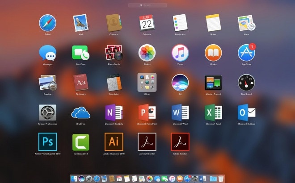The image size is (295, 183).
Task: Open Safari from the Launchpad grid
Action: coord(47,23)
